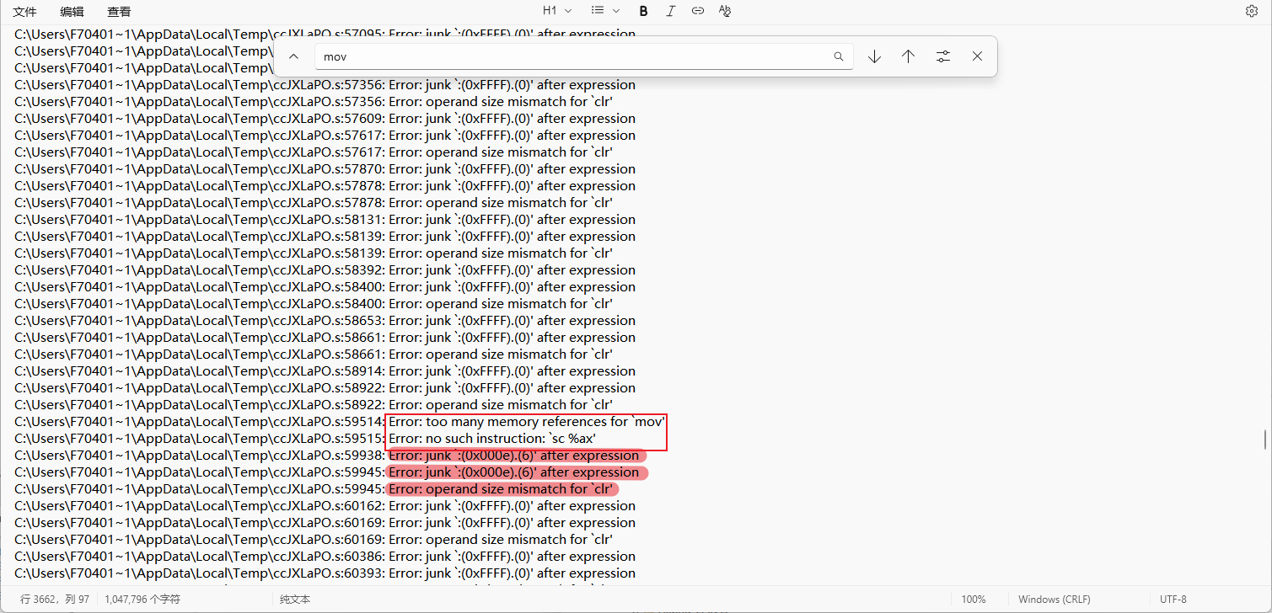
Task: Open the 文件 menu
Action: point(24,12)
